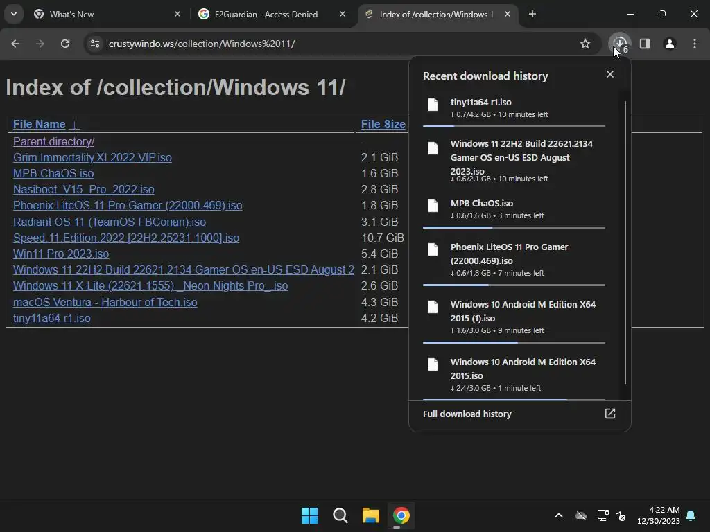Close the Index of /collection tab
This screenshot has height=532, width=710.
coord(508,14)
